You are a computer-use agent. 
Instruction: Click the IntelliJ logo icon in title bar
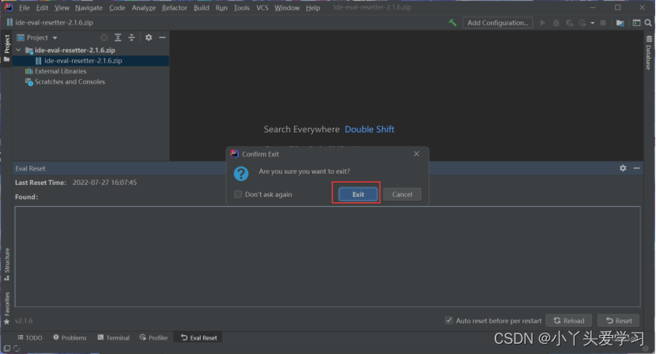pos(9,8)
